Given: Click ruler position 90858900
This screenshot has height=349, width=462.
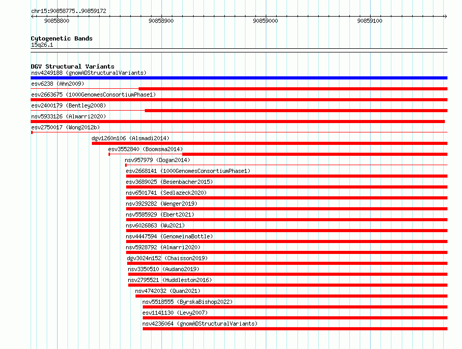Looking at the screenshot, I should click(161, 21).
